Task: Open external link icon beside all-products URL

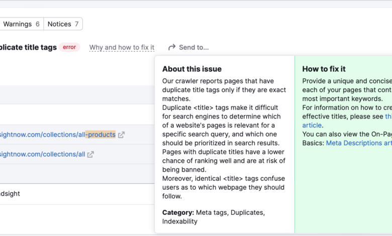Action: click(121, 135)
